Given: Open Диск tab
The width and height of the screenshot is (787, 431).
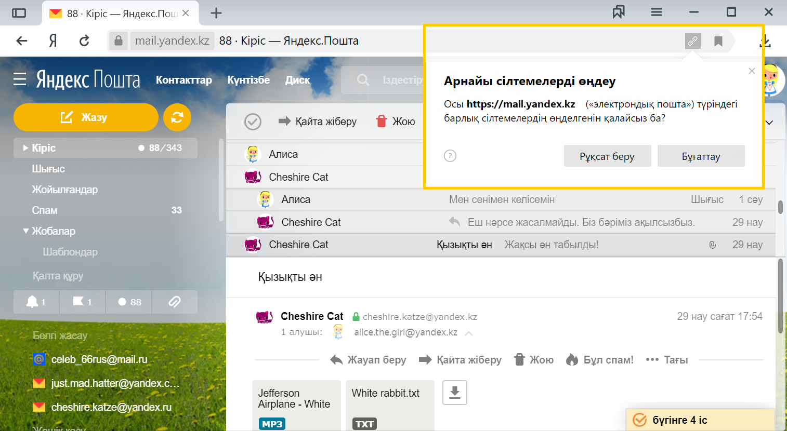Looking at the screenshot, I should click(297, 80).
